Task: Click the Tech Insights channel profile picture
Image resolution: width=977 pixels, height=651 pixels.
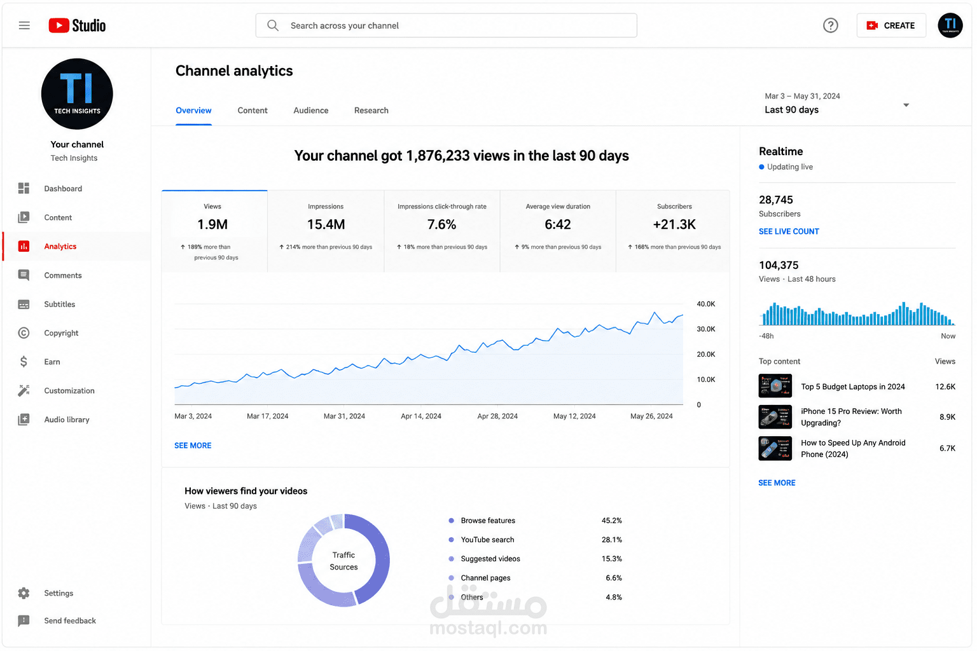Action: pos(77,94)
